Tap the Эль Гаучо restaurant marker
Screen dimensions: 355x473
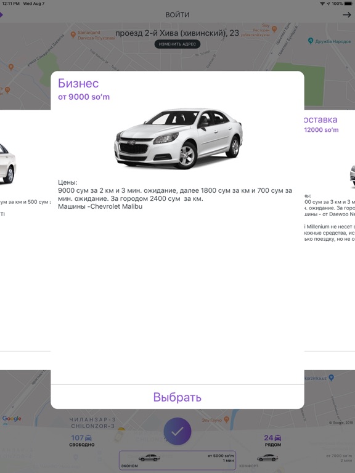(x=226, y=419)
